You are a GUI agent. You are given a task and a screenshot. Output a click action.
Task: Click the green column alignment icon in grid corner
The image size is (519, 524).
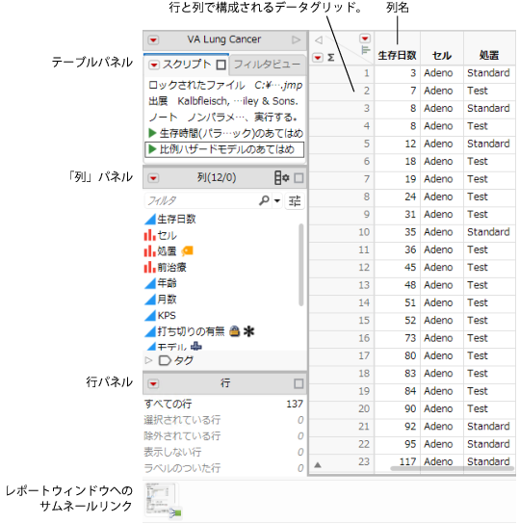[x=366, y=50]
